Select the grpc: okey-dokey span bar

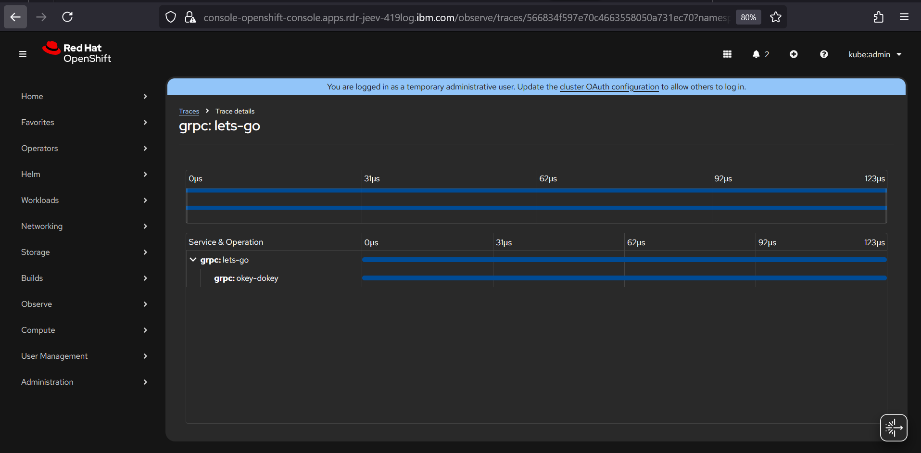point(624,278)
